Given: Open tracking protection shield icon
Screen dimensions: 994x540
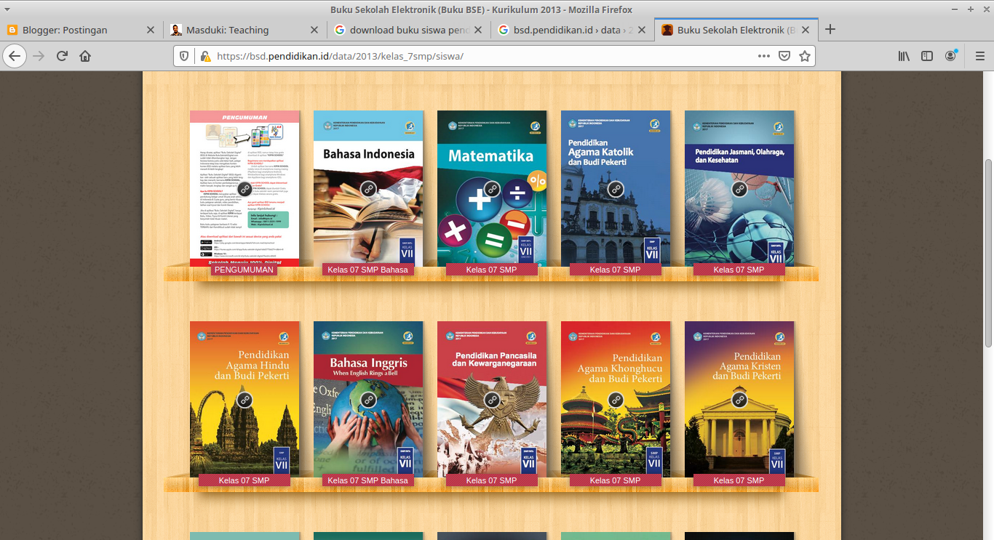Looking at the screenshot, I should click(184, 56).
